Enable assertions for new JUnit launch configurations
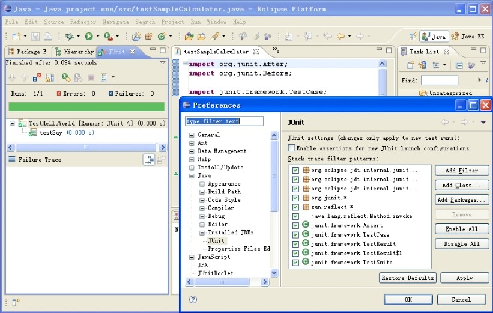The height and width of the screenshot is (313, 493). [292, 148]
